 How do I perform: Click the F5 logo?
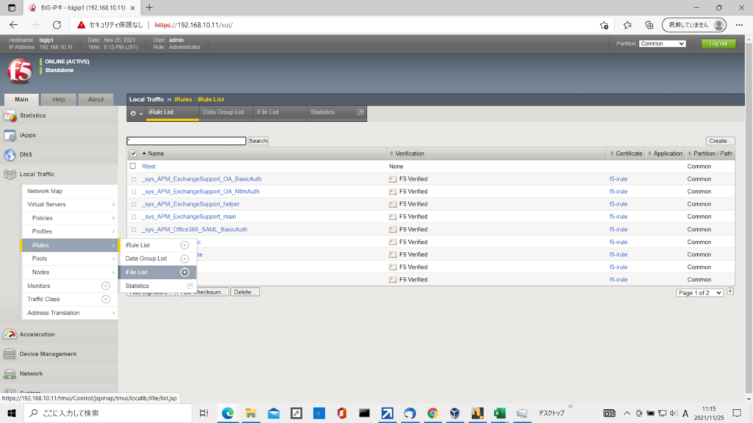(19, 71)
